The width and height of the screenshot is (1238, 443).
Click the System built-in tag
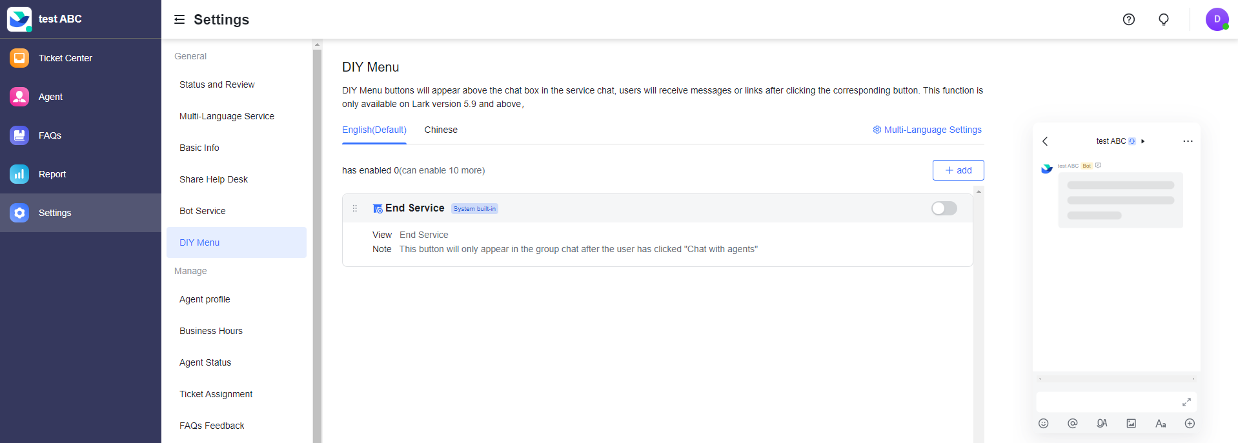[x=474, y=209]
